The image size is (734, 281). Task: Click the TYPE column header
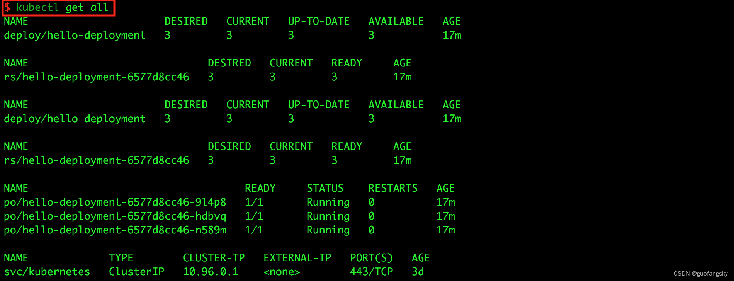[x=121, y=258]
